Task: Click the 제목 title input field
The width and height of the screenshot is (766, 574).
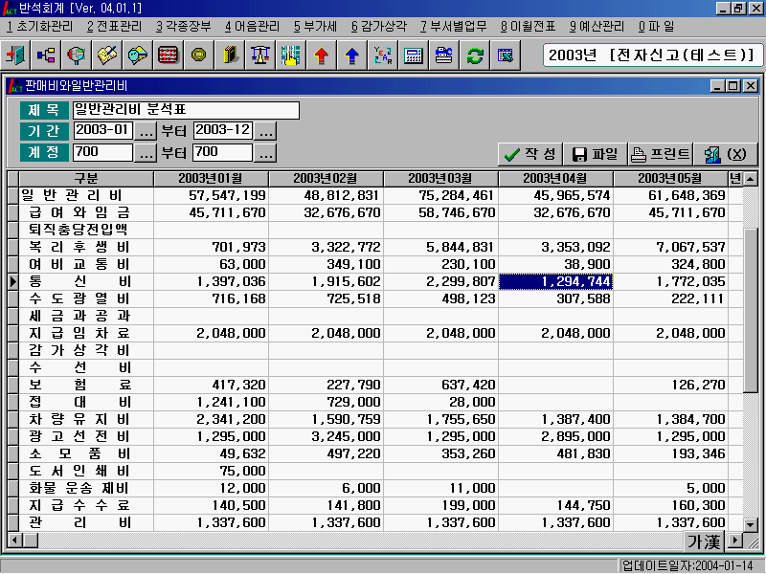Action: [186, 110]
